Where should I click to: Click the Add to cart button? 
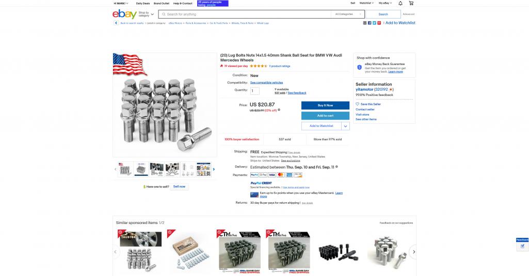pos(325,116)
